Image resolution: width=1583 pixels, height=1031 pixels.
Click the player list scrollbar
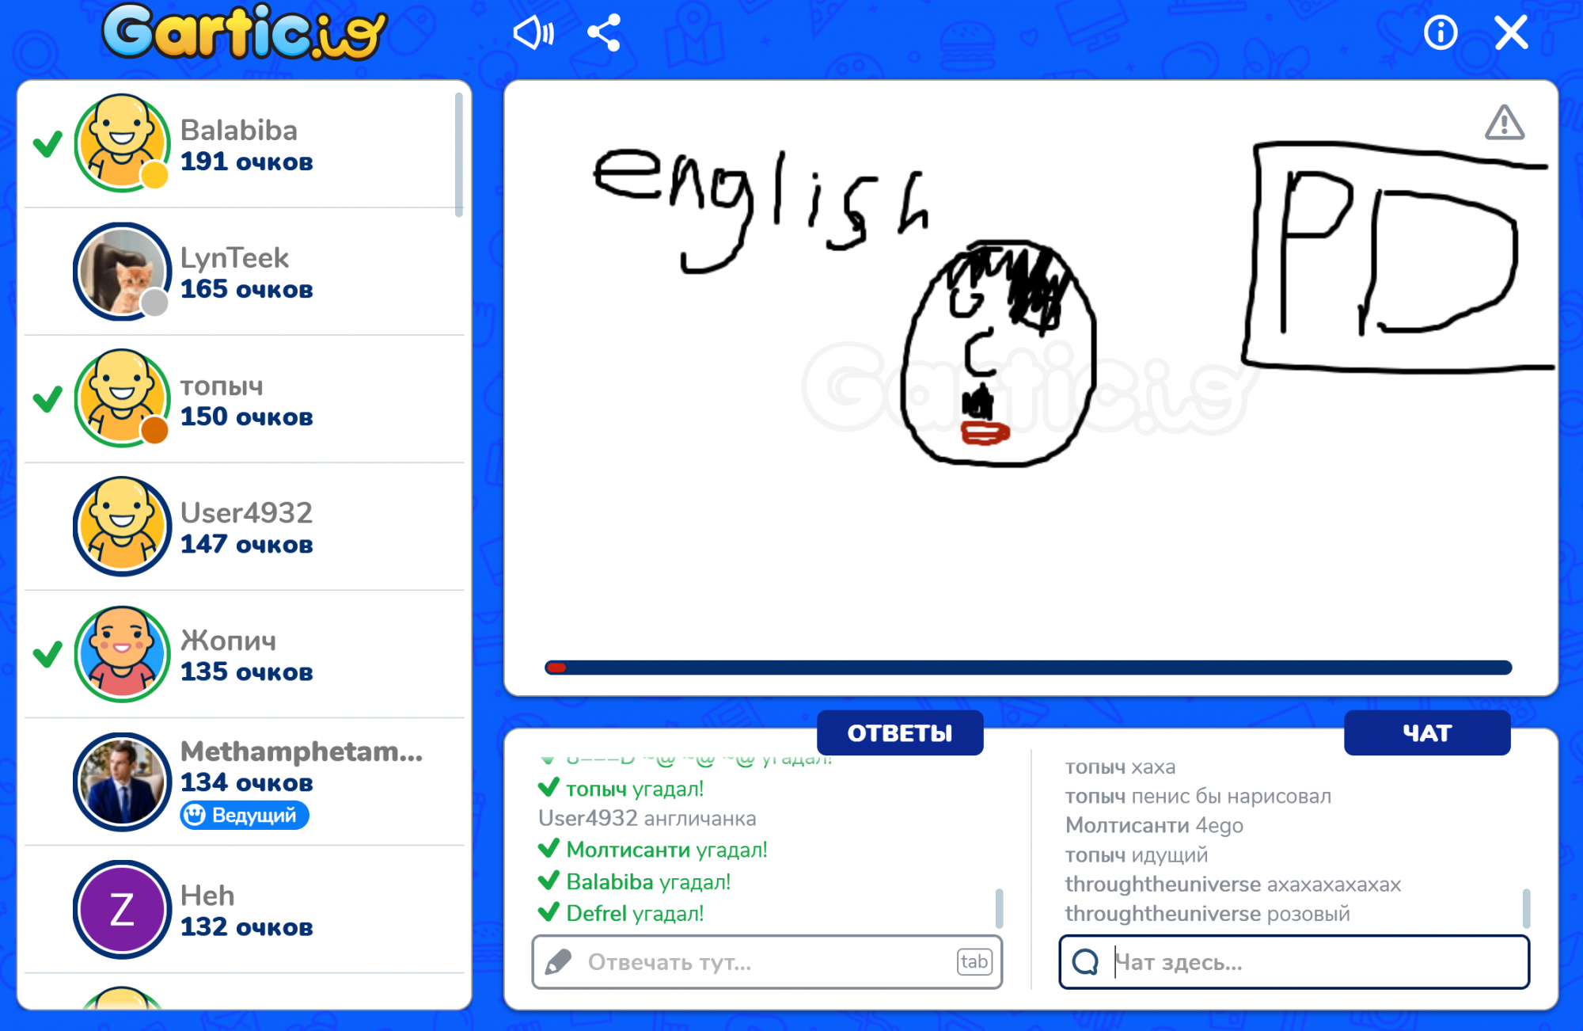(x=459, y=155)
